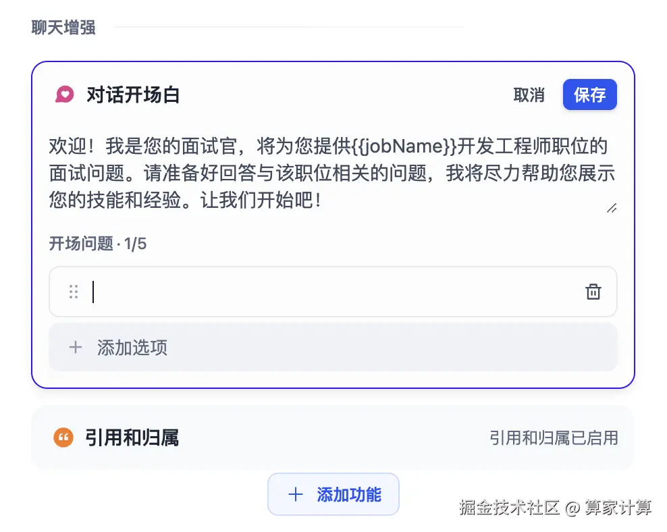Click the plus icon beside 添加选项
Viewport: 667px width, 532px height.
click(x=76, y=347)
